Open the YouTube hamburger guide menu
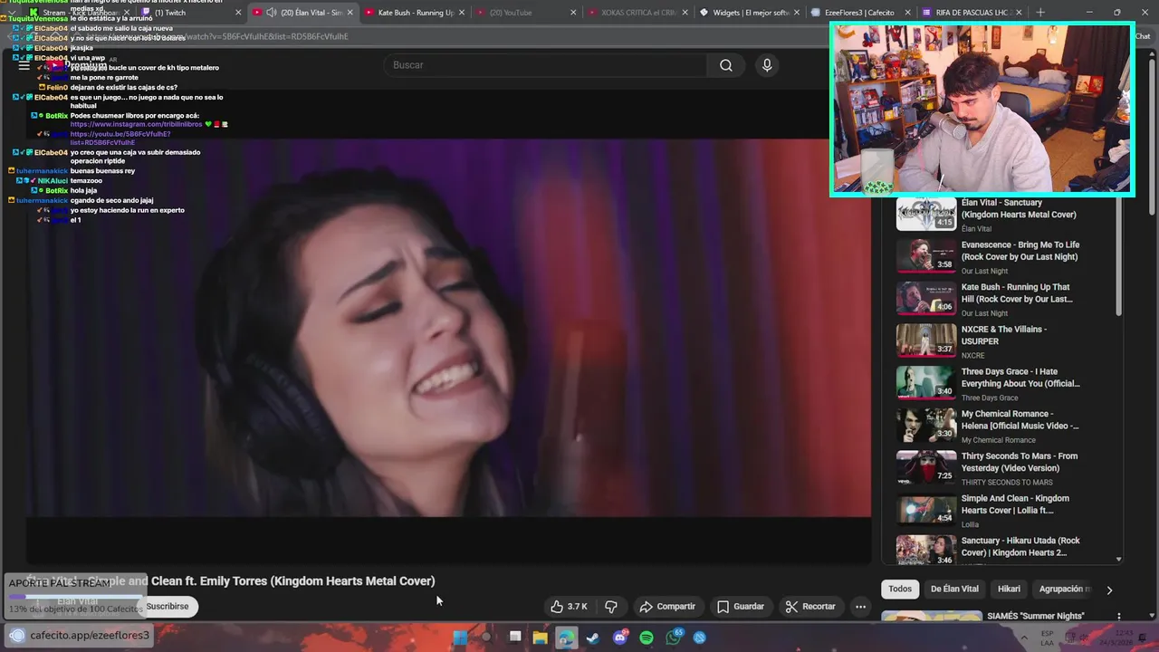This screenshot has height=652, width=1159. [x=24, y=65]
